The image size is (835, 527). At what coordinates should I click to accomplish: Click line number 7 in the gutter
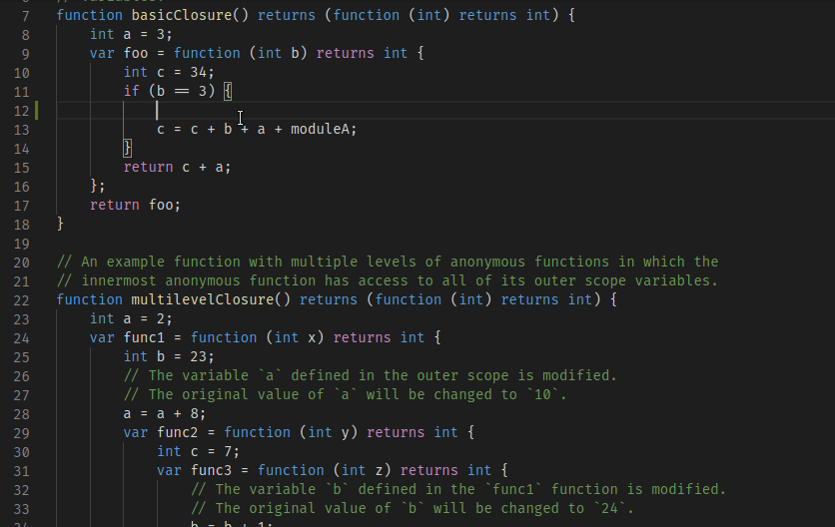(x=26, y=16)
